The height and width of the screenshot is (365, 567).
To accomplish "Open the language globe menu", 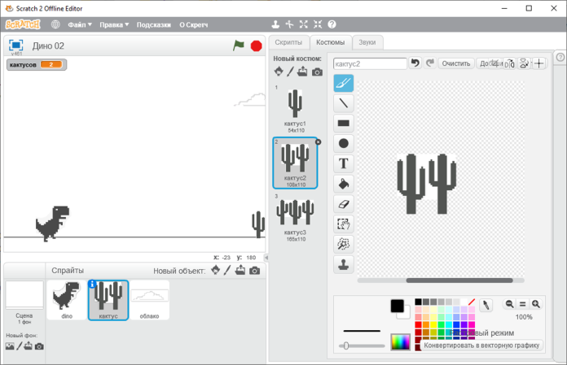I will point(55,24).
